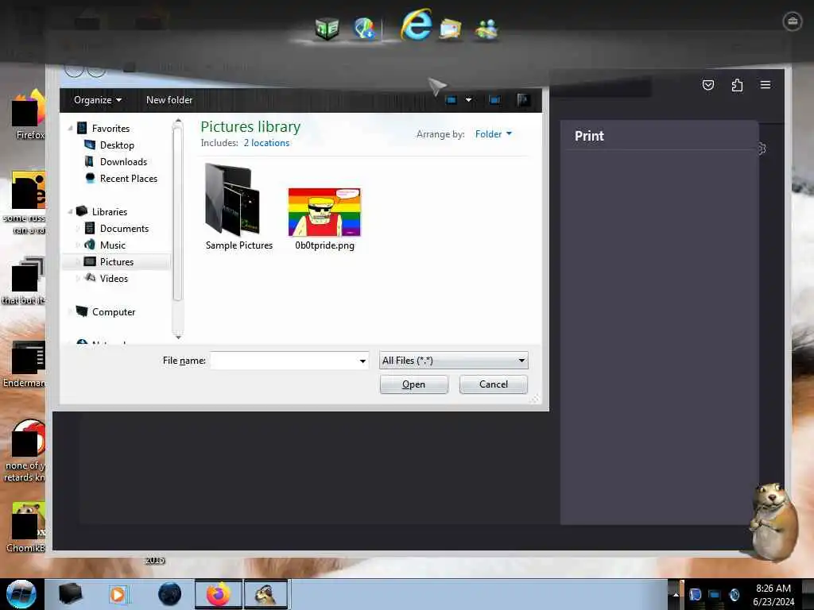Screen dimensions: 814x610
Task: Click the dark globe taskbar icon
Action: click(x=170, y=594)
